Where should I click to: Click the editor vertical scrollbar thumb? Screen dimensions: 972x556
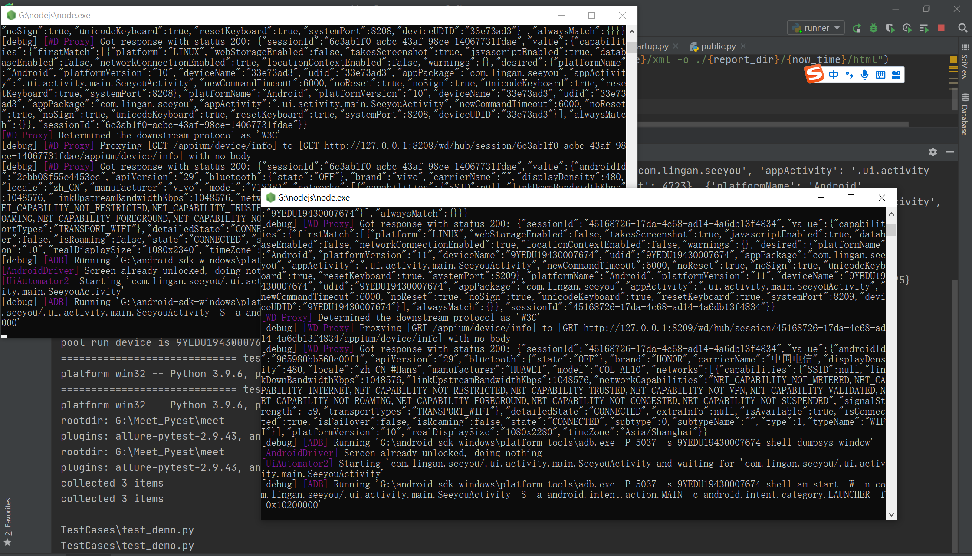pos(954,99)
